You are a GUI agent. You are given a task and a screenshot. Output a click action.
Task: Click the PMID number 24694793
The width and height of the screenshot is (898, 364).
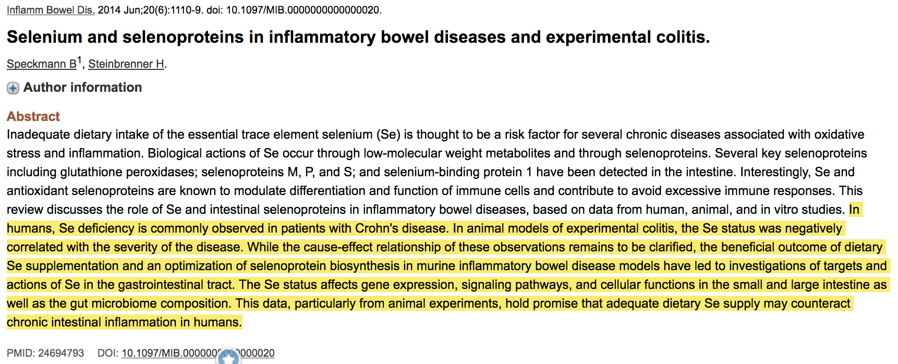pos(61,353)
